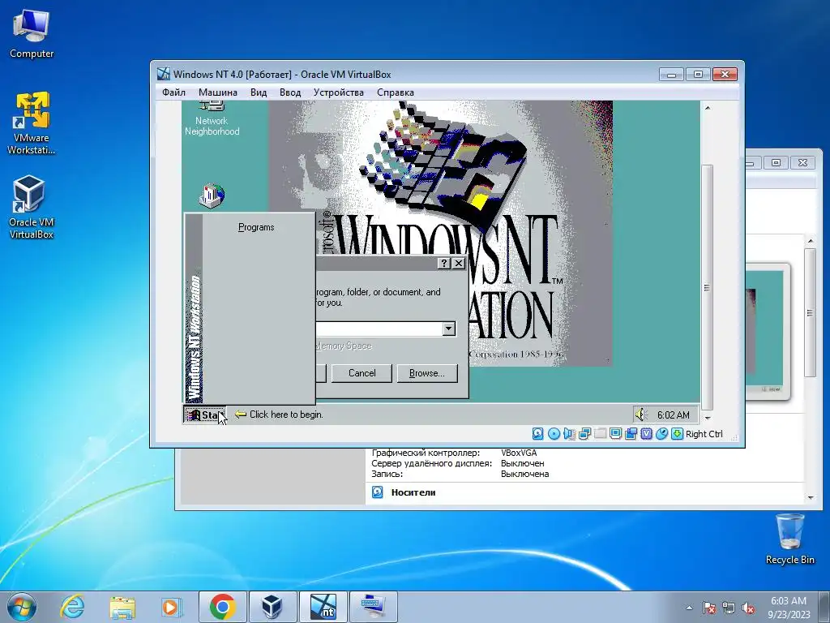Open the Windows 7 Start orb
Screen dimensions: 830x623
[x=22, y=607]
